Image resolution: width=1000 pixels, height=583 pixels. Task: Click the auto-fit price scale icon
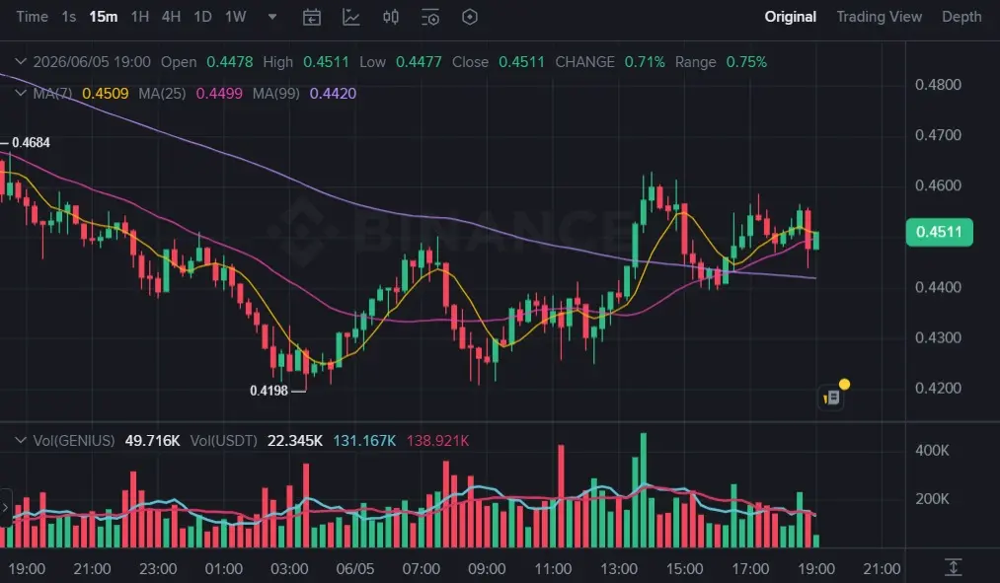point(953,567)
